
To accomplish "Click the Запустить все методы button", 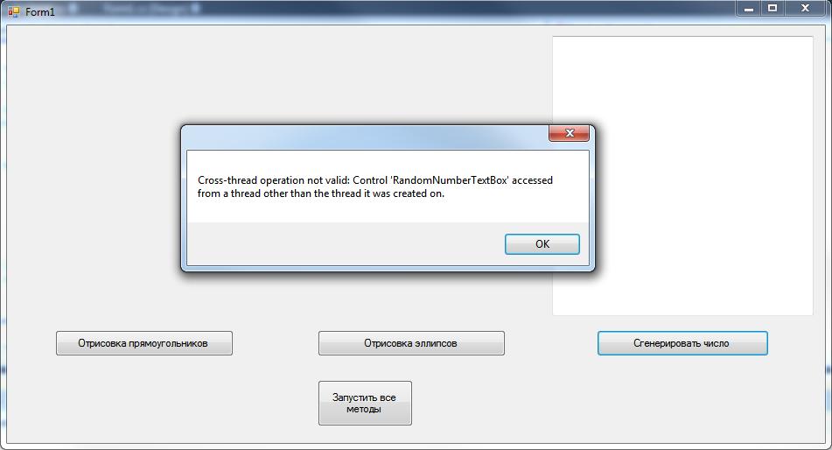I will 365,404.
